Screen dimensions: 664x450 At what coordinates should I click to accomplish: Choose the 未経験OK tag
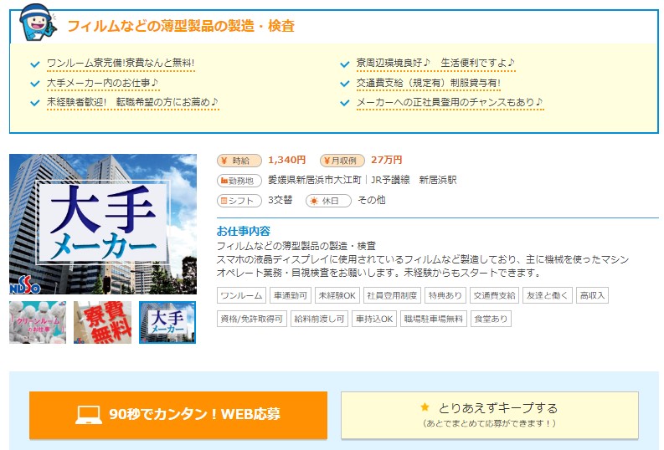pos(337,295)
